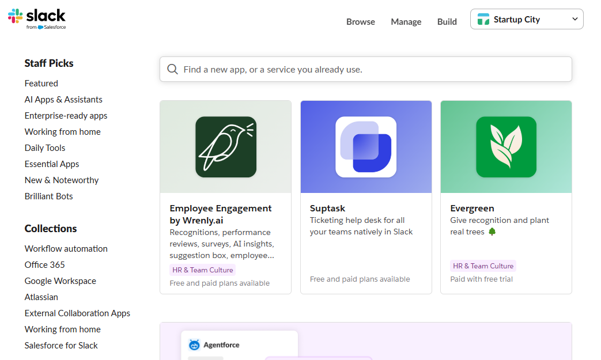
Task: Click the Staff Picks heading
Action: (49, 63)
